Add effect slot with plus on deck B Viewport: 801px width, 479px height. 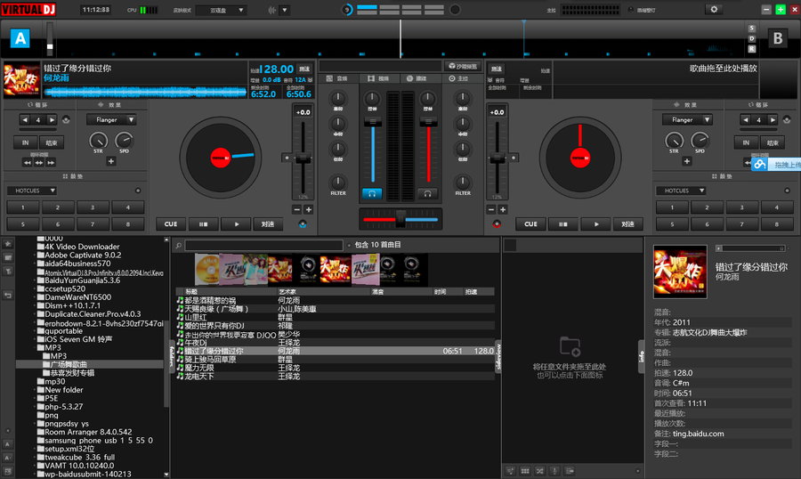click(x=687, y=161)
